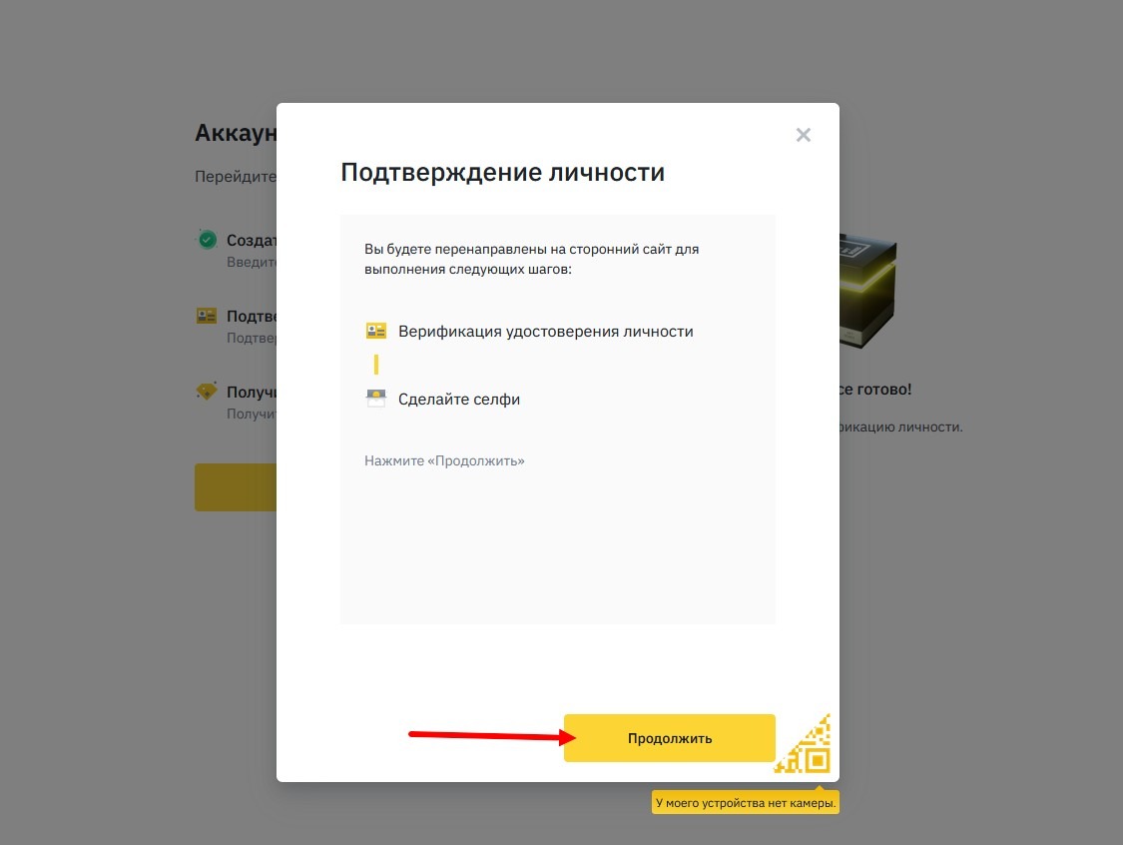Select «Верификация удостоверения личности» step text
Screen dimensions: 1123x845
coord(545,331)
